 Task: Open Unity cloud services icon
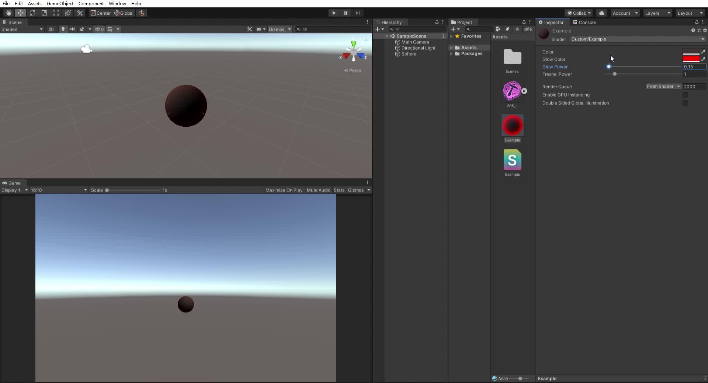coord(602,13)
